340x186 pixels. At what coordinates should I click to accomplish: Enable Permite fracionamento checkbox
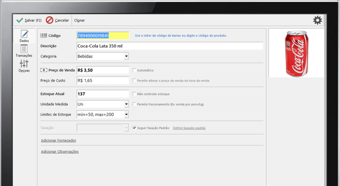(x=134, y=104)
